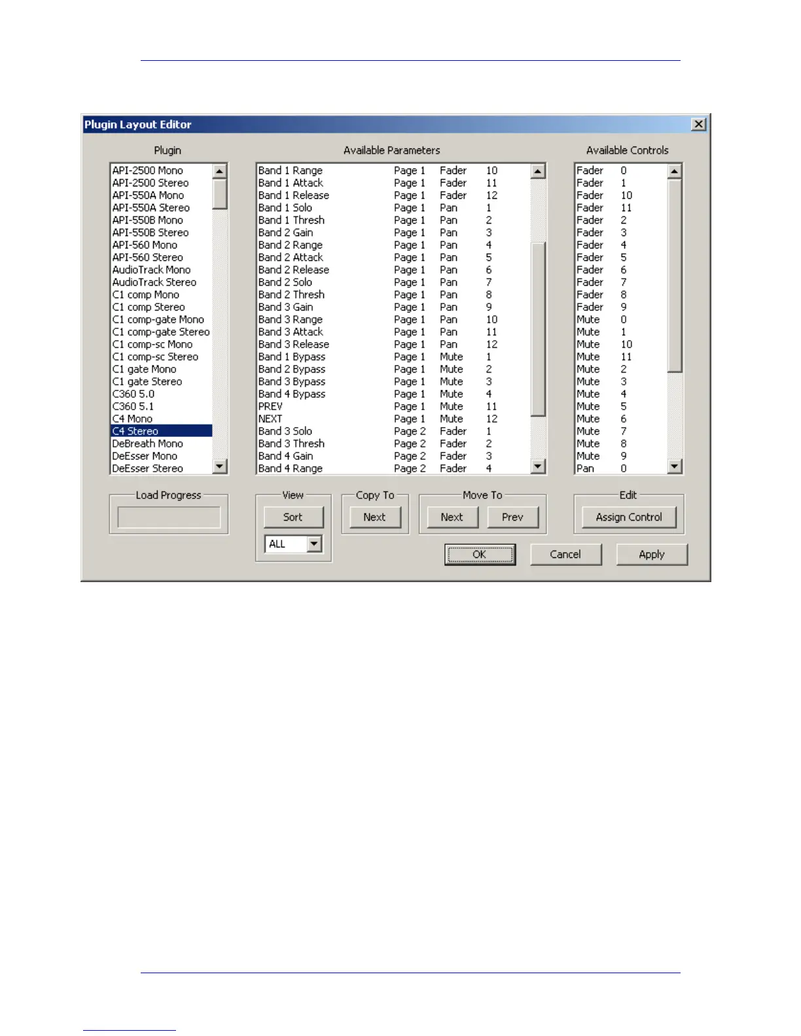801x1036 pixels.
Task: Select Band 4 Bypass parameter row
Action: click(393, 394)
